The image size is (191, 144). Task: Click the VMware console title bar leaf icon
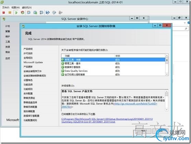pos(2,2)
